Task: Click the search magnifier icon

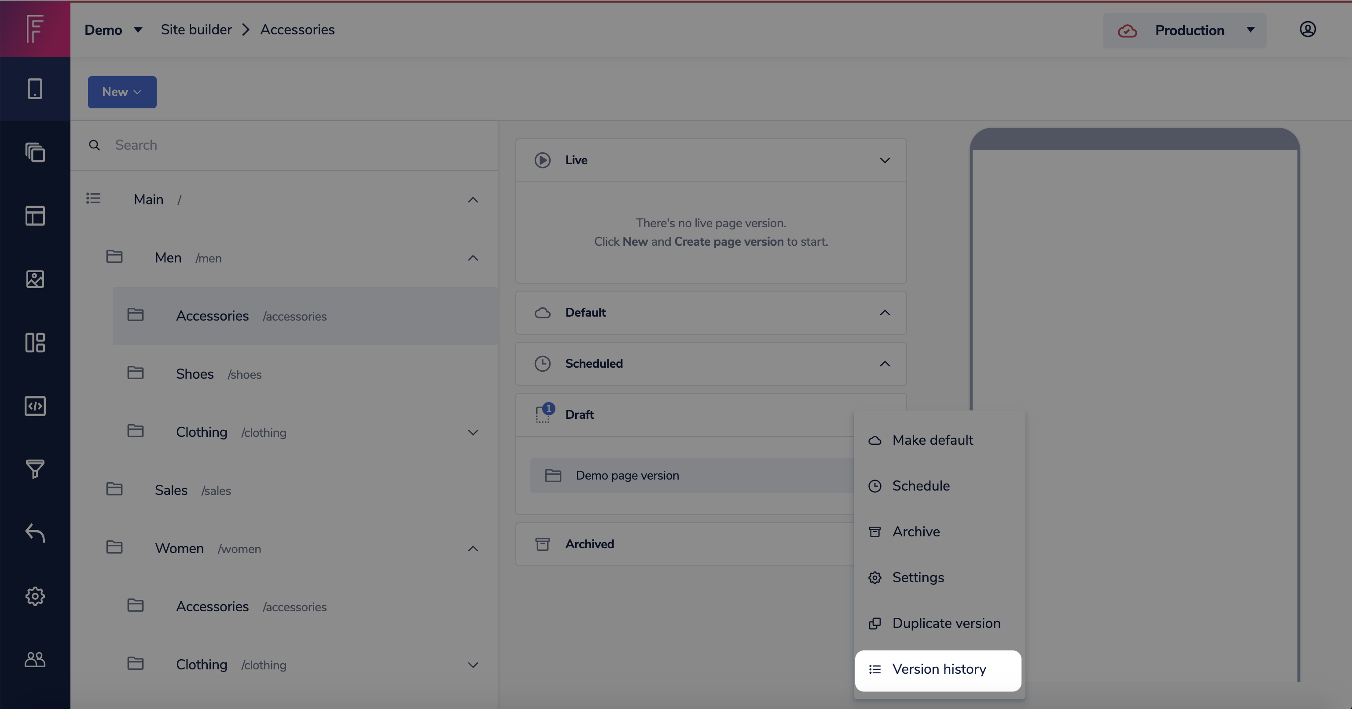Action: 95,145
